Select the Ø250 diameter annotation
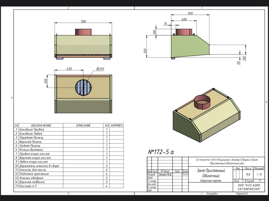The width and height of the screenshot is (269, 201). pos(100,69)
